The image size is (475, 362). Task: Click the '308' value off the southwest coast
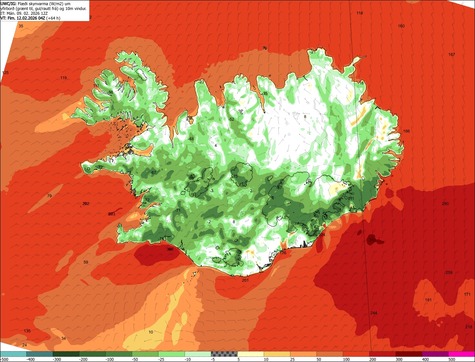coord(170,249)
